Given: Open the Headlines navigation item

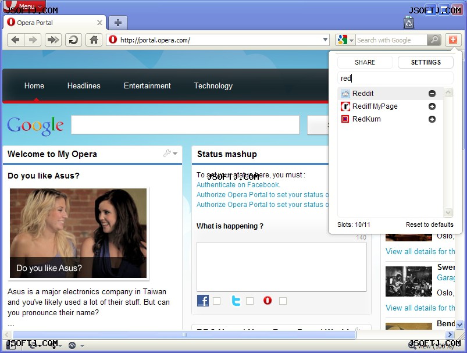Looking at the screenshot, I should 84,86.
